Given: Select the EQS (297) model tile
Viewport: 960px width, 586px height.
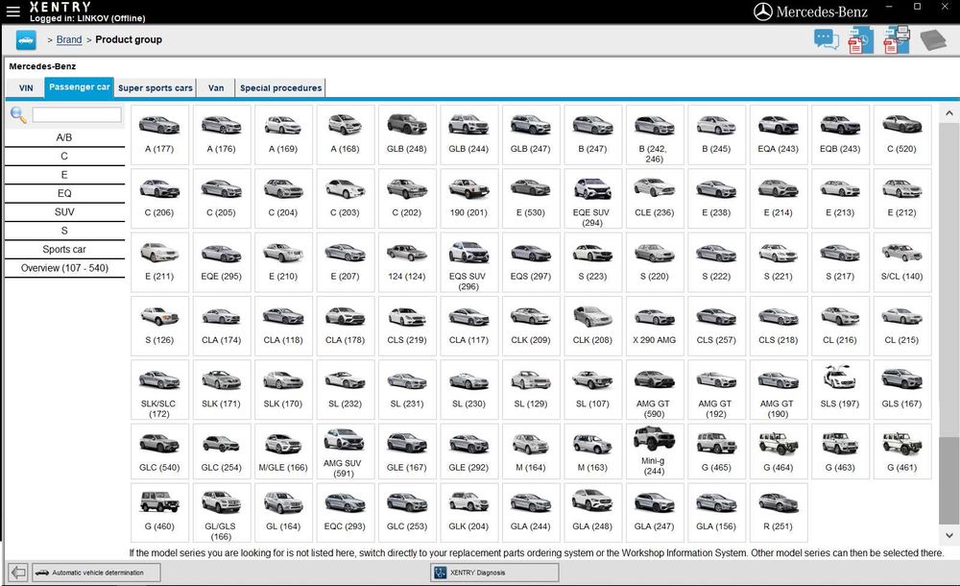Looking at the screenshot, I should [x=530, y=262].
